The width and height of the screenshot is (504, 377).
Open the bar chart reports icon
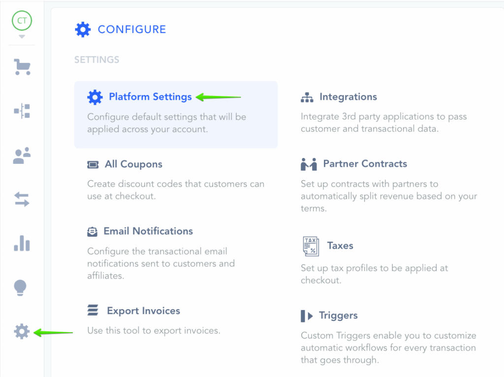click(22, 243)
